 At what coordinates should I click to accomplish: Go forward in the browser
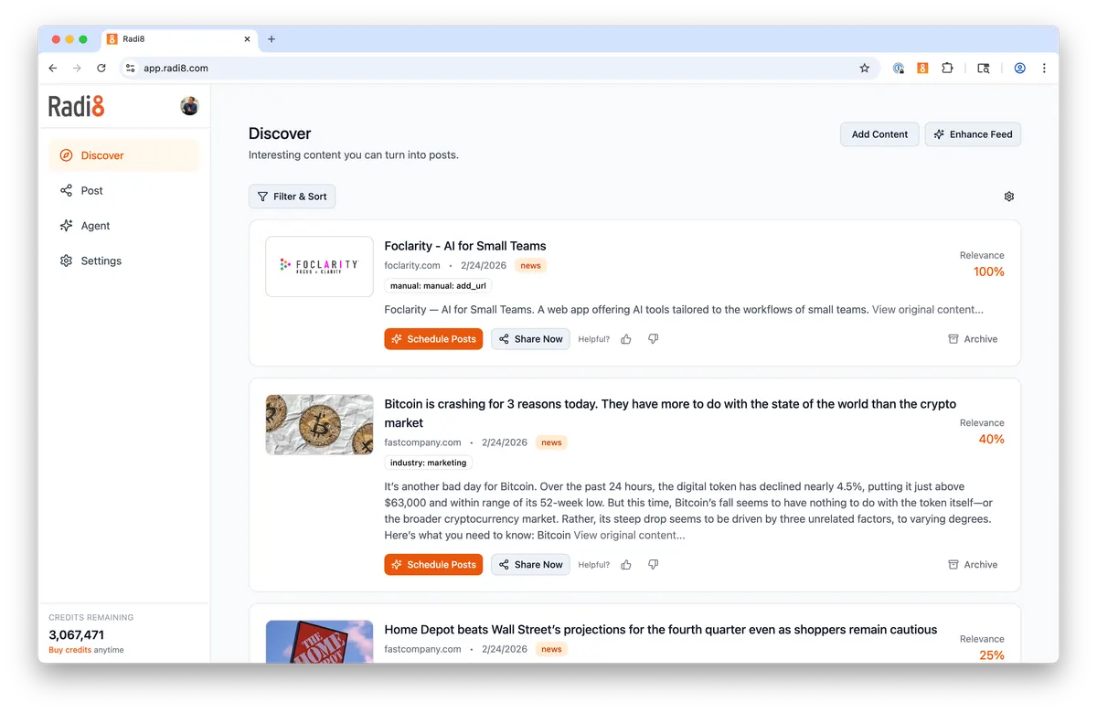(77, 69)
